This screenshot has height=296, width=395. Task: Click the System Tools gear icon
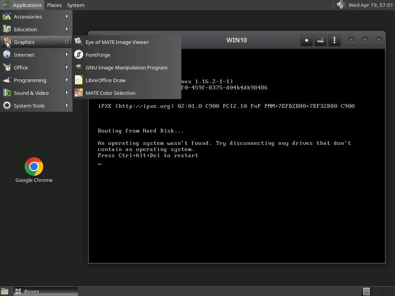pyautogui.click(x=7, y=106)
